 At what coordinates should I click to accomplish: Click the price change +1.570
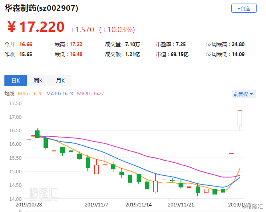pos(82,29)
